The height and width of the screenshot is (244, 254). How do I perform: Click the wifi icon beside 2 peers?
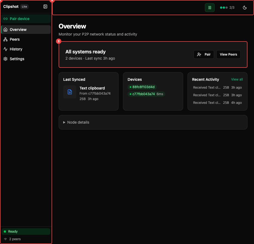(x=5, y=239)
